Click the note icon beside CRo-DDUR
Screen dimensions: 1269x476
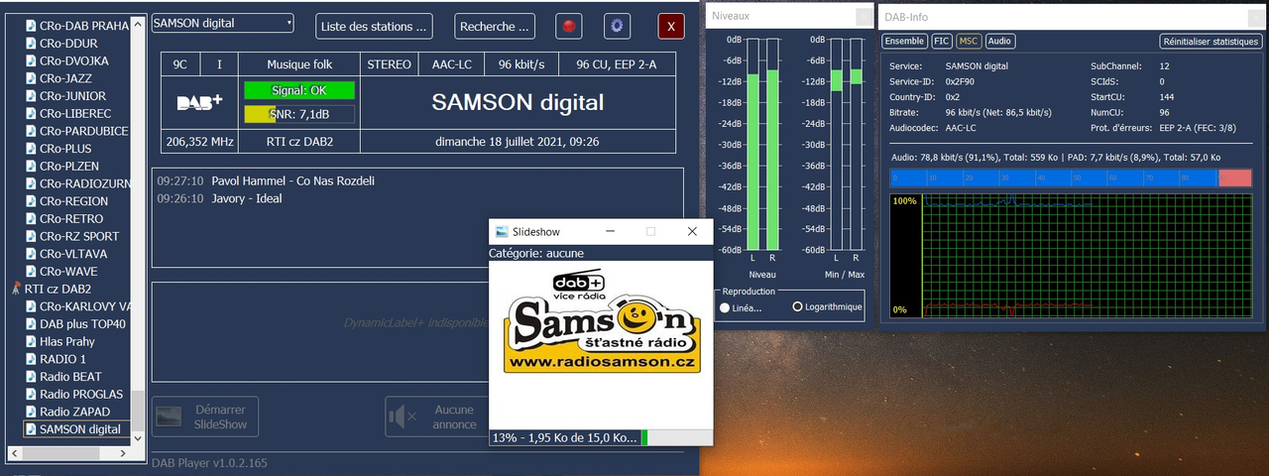[30, 44]
